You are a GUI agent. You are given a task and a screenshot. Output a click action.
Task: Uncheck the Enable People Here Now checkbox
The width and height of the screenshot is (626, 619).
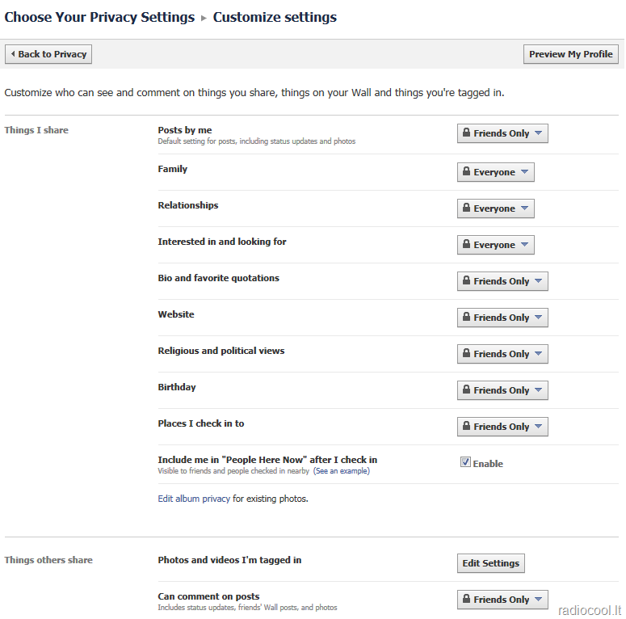[465, 462]
